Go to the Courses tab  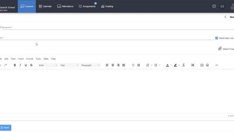coord(27,6)
